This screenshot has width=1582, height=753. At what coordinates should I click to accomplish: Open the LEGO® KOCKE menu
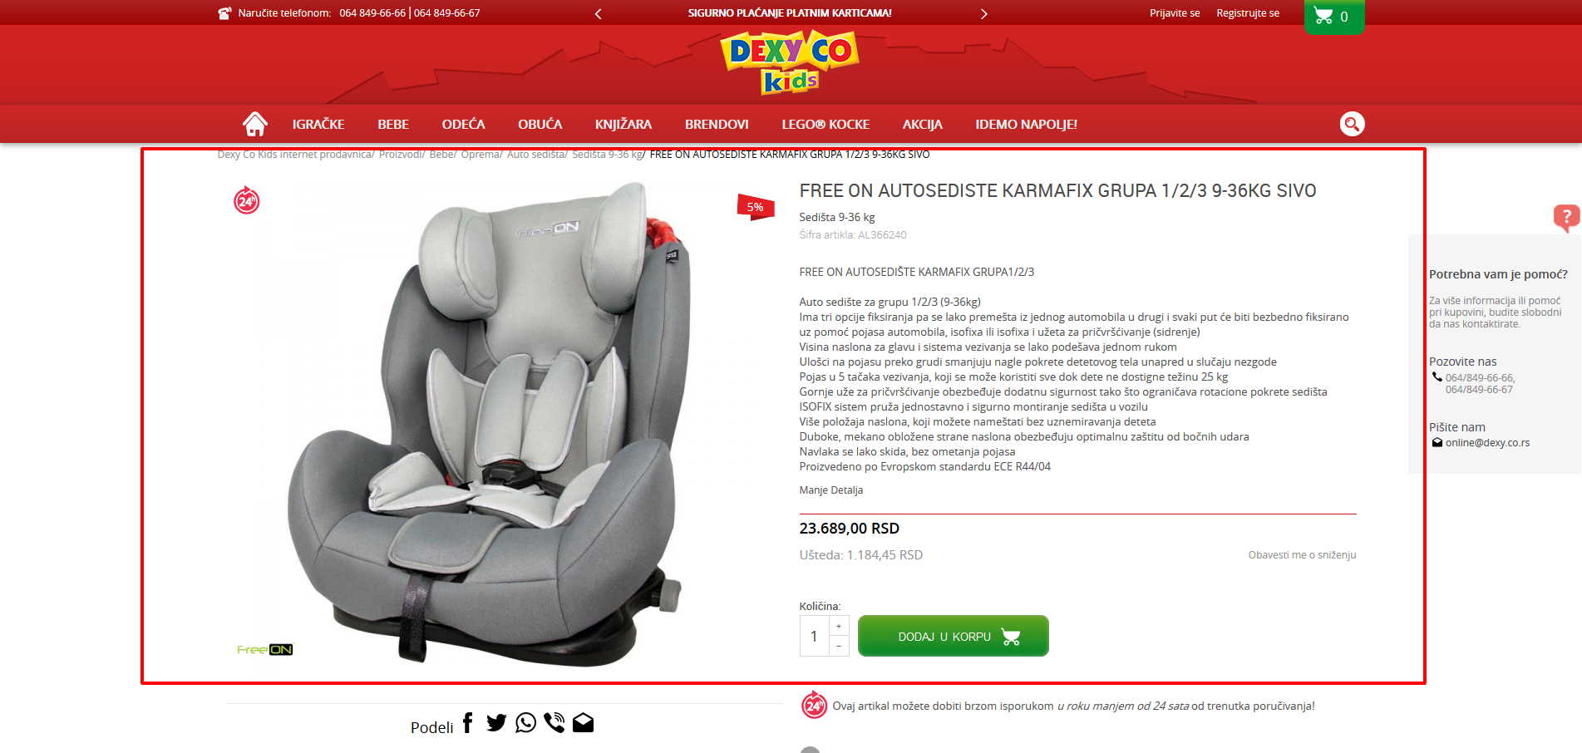pos(825,125)
